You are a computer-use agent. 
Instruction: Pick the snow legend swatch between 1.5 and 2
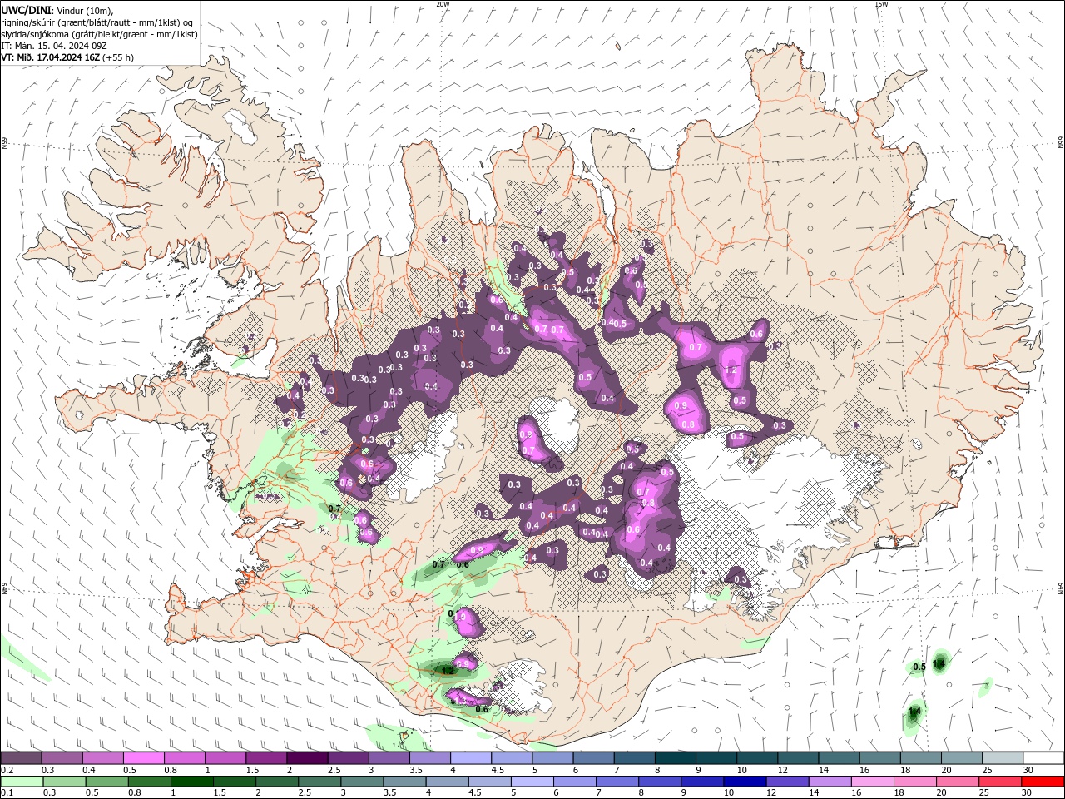[x=267, y=757]
